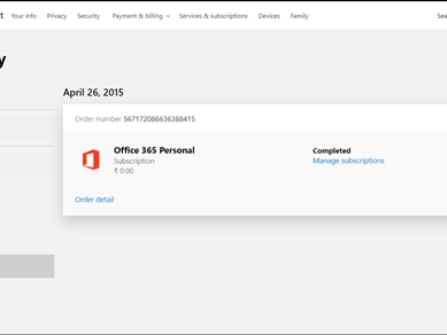The width and height of the screenshot is (447, 335).
Task: Click the order number 567172086636388415
Action: pos(159,119)
